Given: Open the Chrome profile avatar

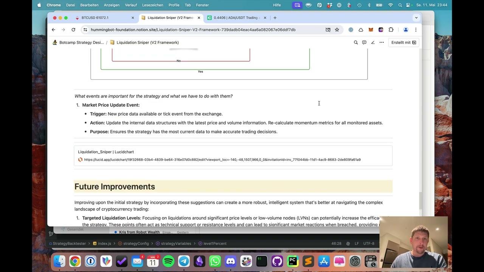Looking at the screenshot, I should [x=406, y=29].
